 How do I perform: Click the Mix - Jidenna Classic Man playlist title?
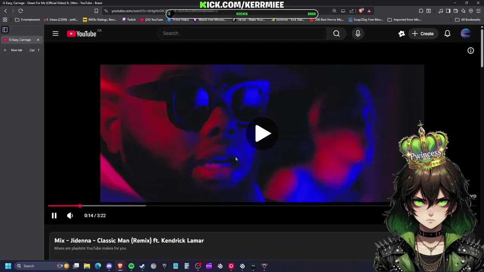point(129,241)
